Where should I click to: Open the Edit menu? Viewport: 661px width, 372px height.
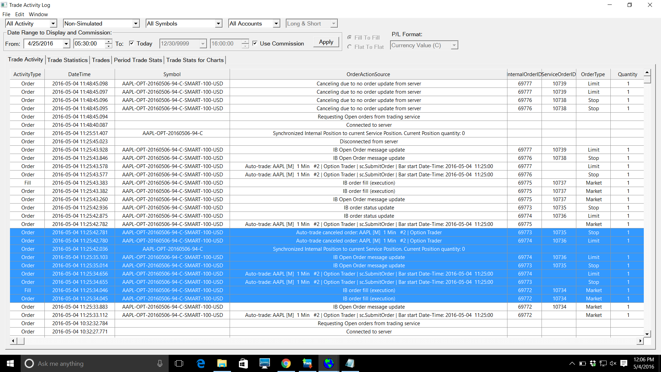20,14
